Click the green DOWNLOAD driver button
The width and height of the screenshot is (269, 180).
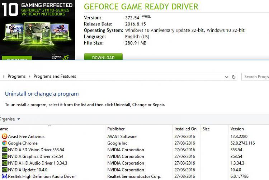click(103, 57)
